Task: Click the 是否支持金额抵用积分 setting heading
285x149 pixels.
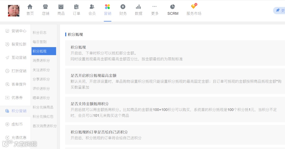Action: tap(90, 104)
